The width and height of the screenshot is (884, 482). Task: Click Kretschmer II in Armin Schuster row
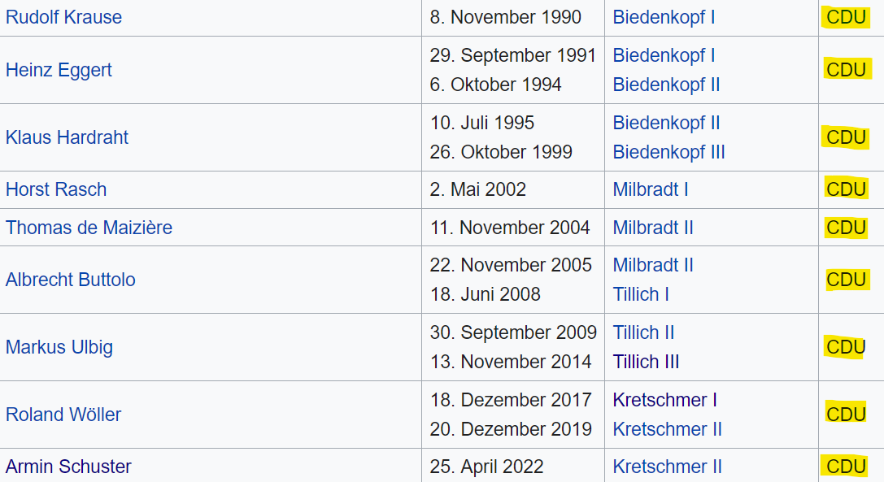(668, 467)
